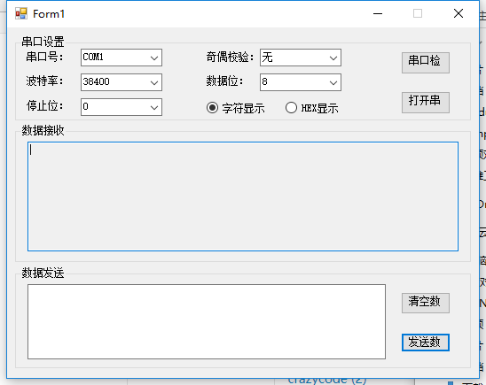Minimize the Form1 window
This screenshot has width=486, height=385.
coord(378,13)
